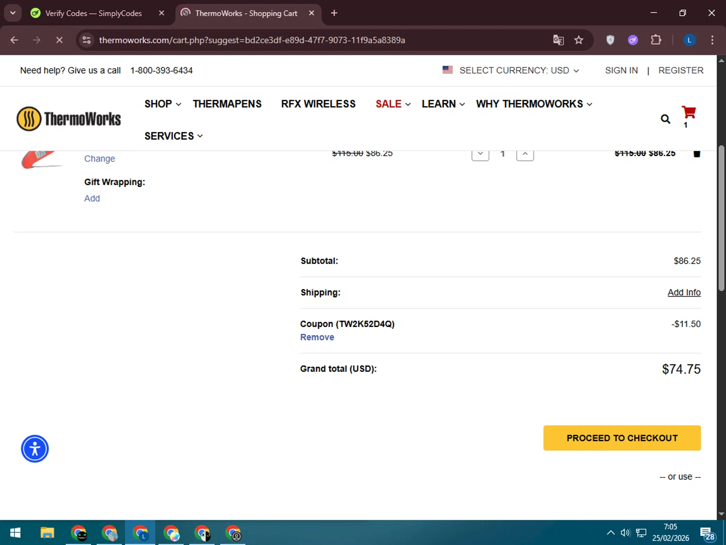This screenshot has width=726, height=545.
Task: Click SIGN IN link
Action: [x=621, y=70]
